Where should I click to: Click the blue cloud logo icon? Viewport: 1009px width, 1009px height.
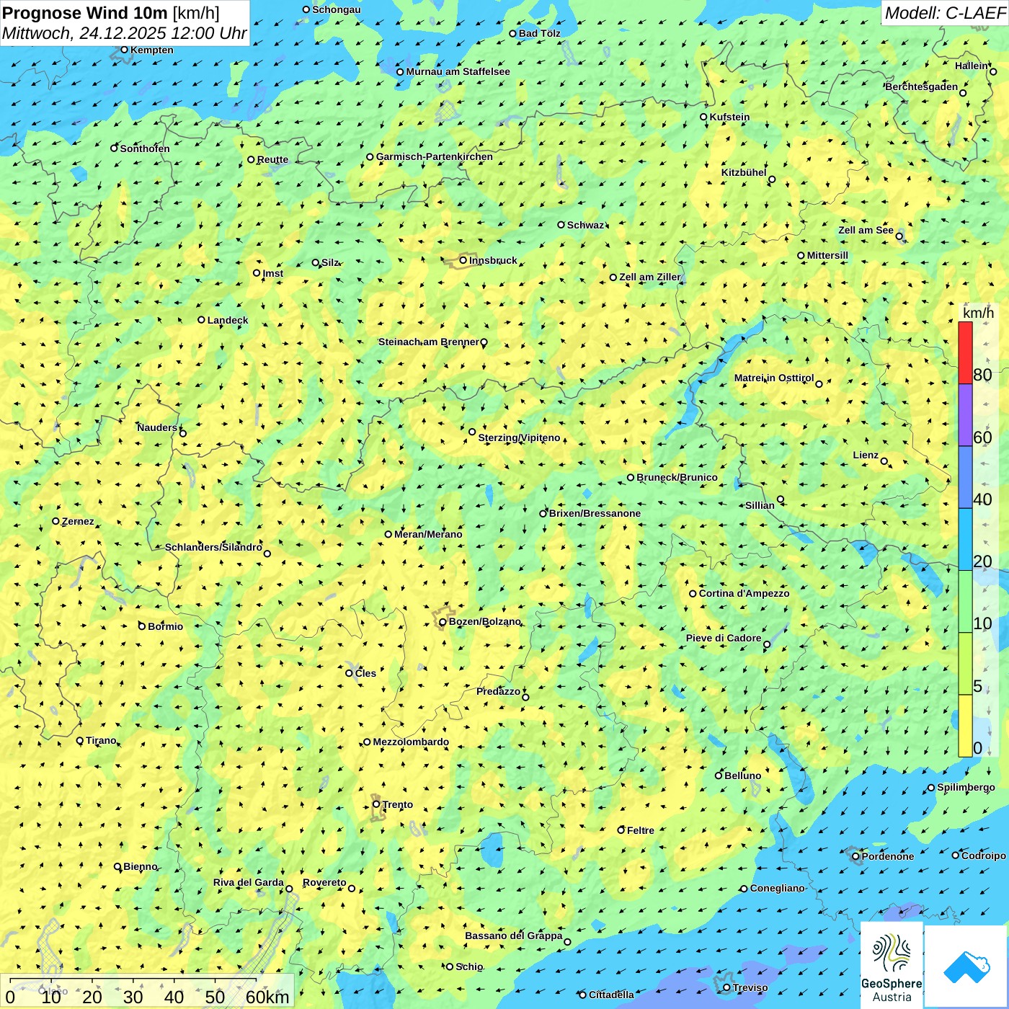966,966
